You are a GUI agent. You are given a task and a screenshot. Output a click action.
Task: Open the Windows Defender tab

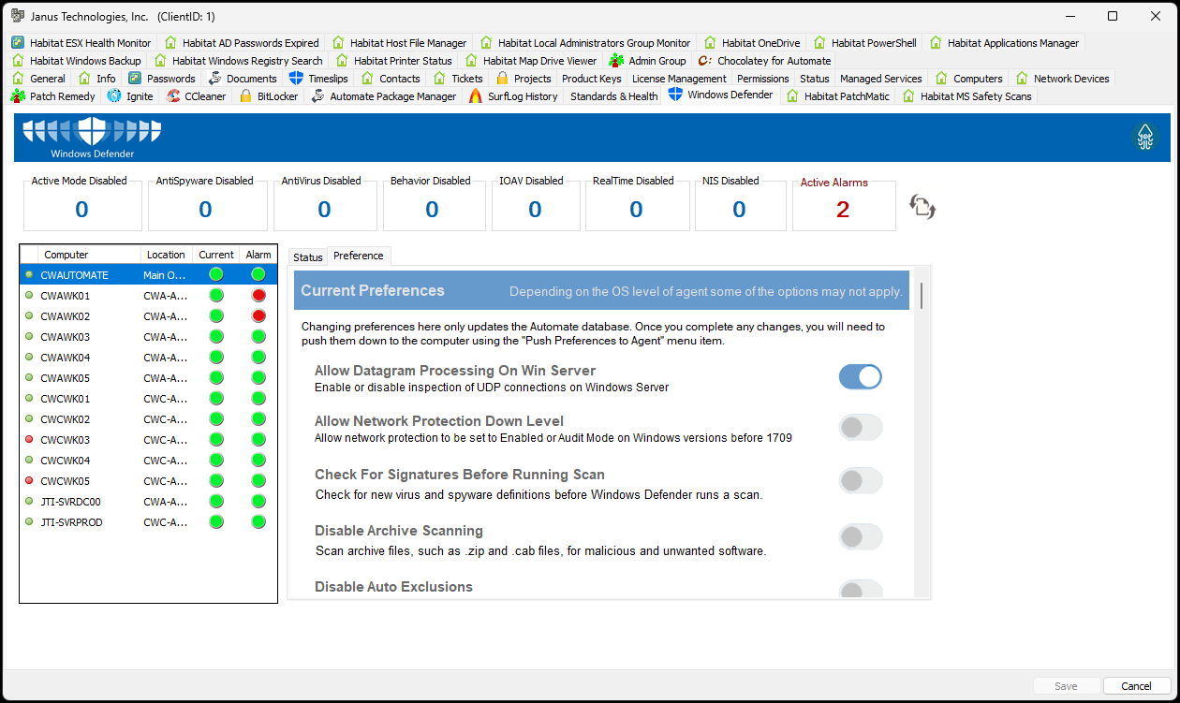(720, 95)
